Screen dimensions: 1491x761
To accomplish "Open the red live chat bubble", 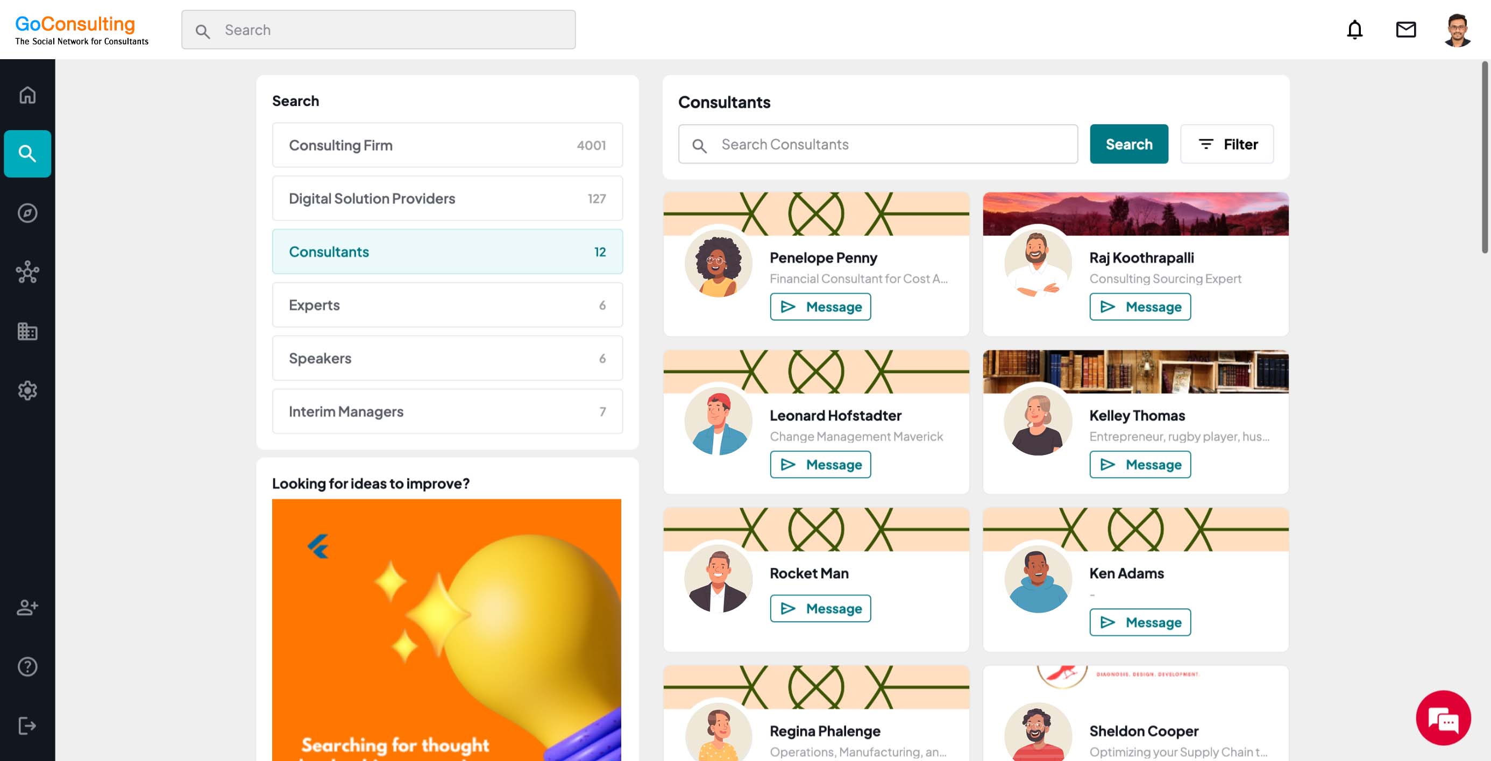I will coord(1443,717).
